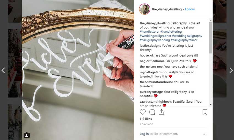Screen dimensions: 234x140
Task: Follow the_disney_dwelling account
Action: click(x=190, y=9)
